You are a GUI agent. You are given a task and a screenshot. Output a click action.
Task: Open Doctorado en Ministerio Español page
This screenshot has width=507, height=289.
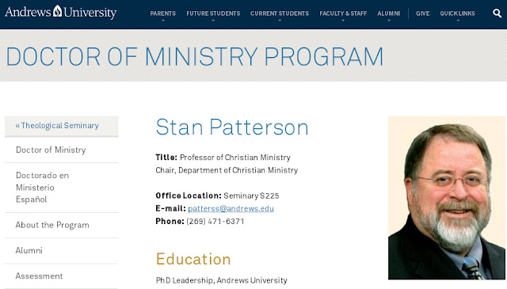(x=62, y=188)
